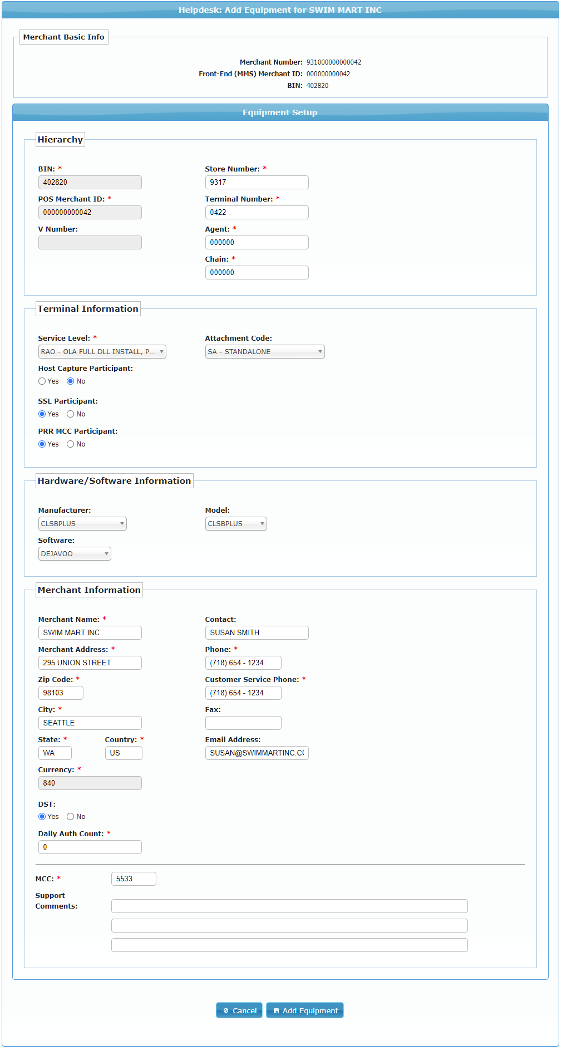The height and width of the screenshot is (1050, 562).
Task: Expand the Model dropdown
Action: 236,524
